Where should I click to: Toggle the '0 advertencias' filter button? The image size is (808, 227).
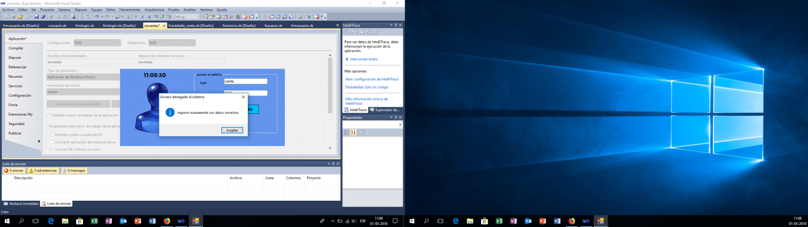click(x=43, y=170)
